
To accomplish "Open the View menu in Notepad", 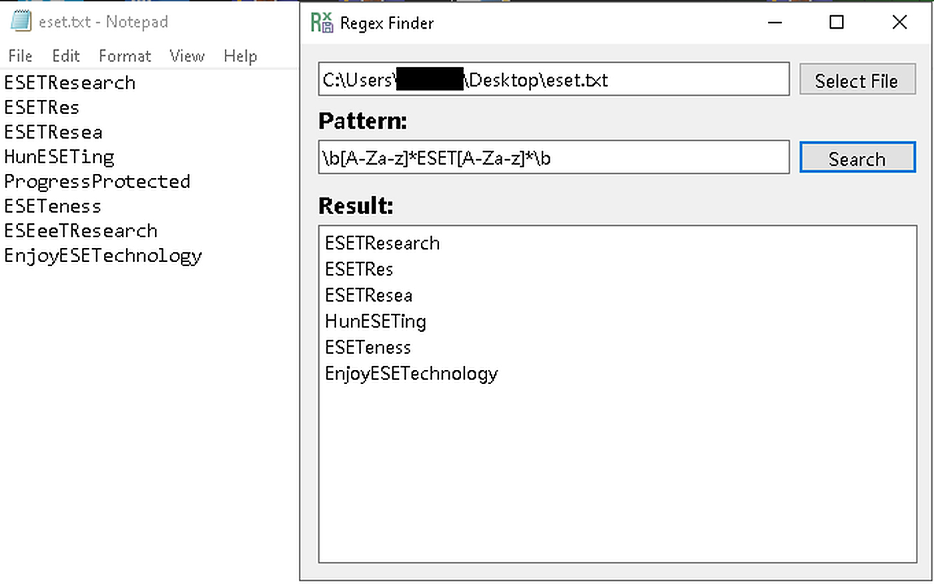I will (x=187, y=56).
